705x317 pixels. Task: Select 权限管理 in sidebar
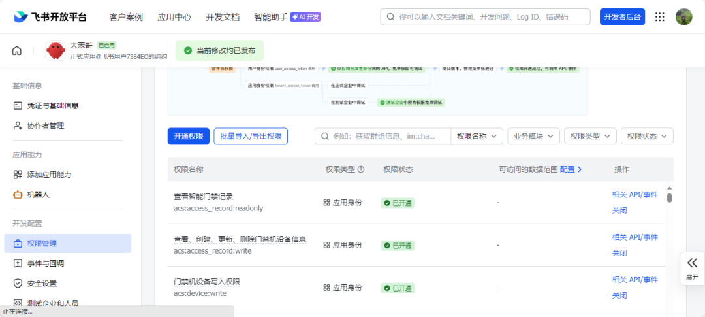67,244
